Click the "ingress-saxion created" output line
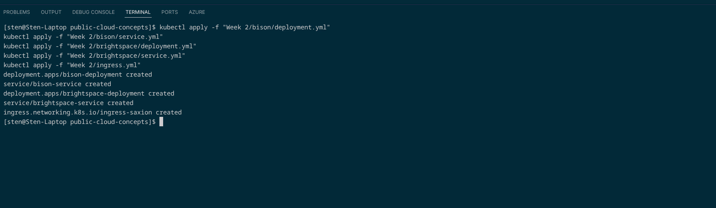Image resolution: width=716 pixels, height=208 pixels. point(92,112)
